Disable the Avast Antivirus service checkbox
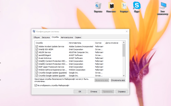 point(37,58)
